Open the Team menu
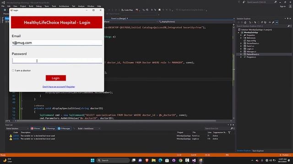The image size is (293, 164). 47,6
